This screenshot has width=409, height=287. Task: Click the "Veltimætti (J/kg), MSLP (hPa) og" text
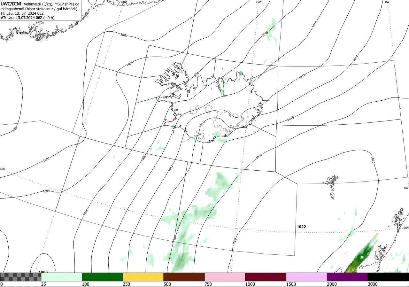[x=51, y=4]
